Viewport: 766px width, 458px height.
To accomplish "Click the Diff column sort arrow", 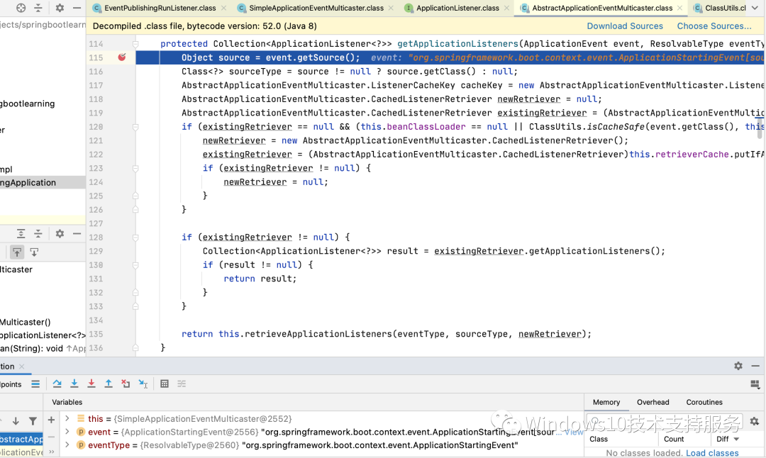I will [x=737, y=439].
